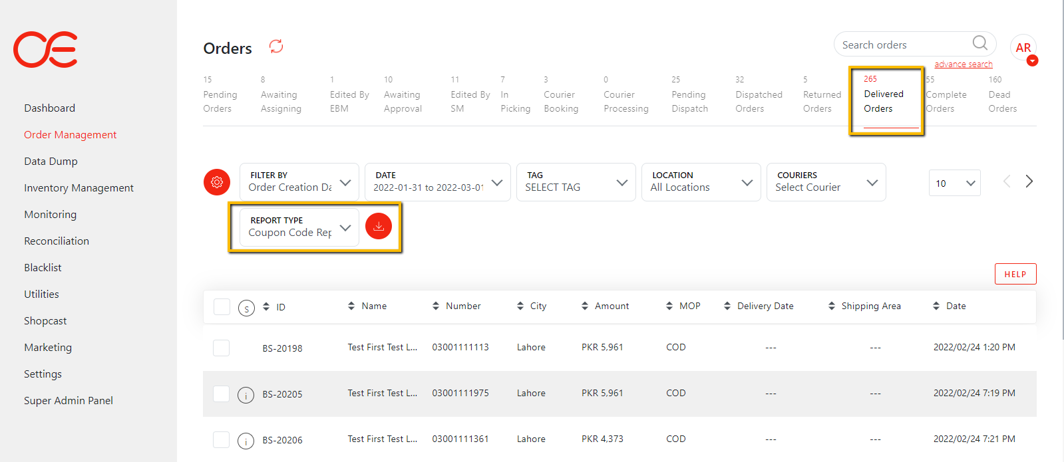Select checkbox for order BS-20198
This screenshot has width=1064, height=462.
pos(222,348)
